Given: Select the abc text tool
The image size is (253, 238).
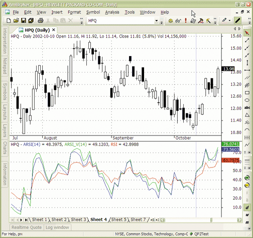Looking at the screenshot, I should [x=247, y=107].
